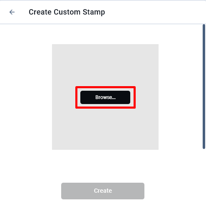Click the word Stamp in the panel title
Image resolution: width=206 pixels, height=211 pixels.
point(94,12)
